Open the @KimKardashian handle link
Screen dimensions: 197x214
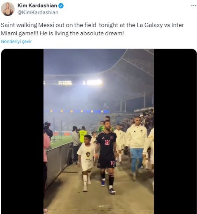(38, 12)
